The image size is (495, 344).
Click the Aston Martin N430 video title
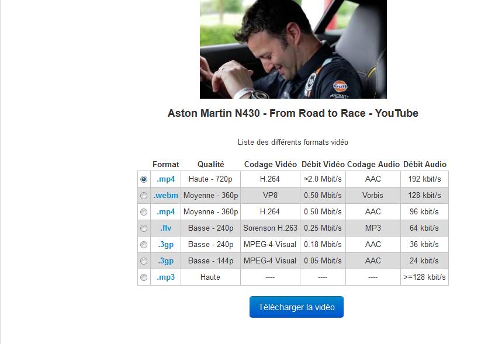[x=293, y=113]
